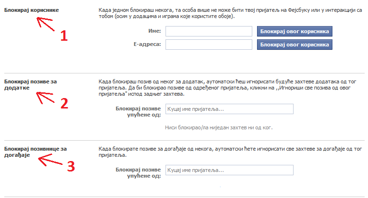Select the Блокирај позиве за додатке heading

point(30,85)
